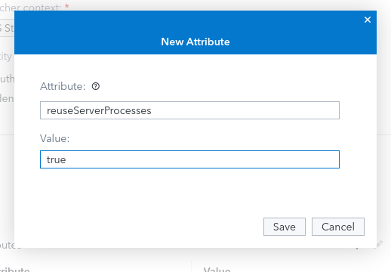This screenshot has width=391, height=272.
Task: Cancel the New Attribute dialog
Action: point(338,227)
